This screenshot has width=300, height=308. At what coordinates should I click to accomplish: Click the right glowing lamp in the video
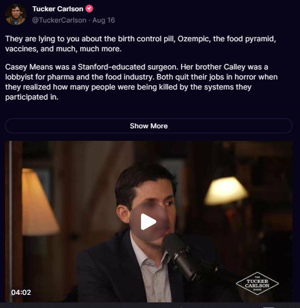(x=226, y=191)
